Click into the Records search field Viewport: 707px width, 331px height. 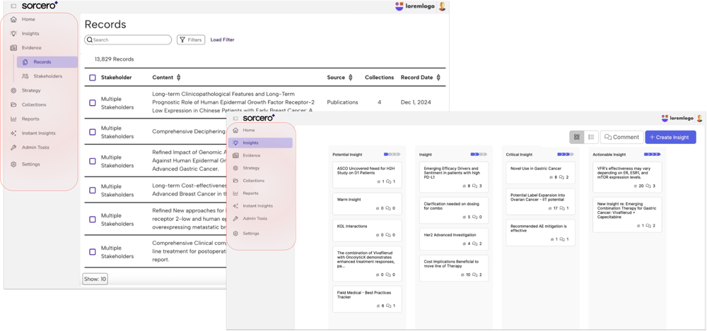(131, 40)
